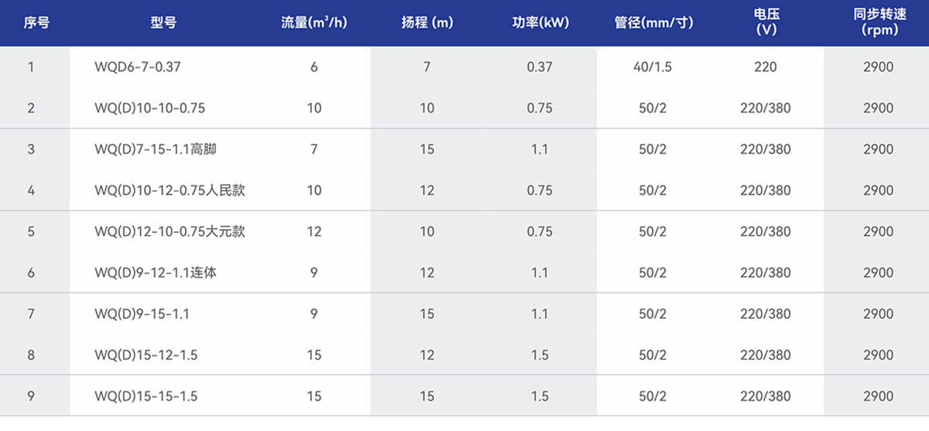This screenshot has height=431, width=929.
Task: Select model WQ(D)15-15-1.5
Action: coord(146,396)
